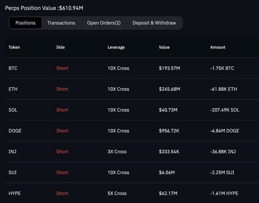This screenshot has width=259, height=203.
Task: Click the Positions tab
Action: [25, 23]
